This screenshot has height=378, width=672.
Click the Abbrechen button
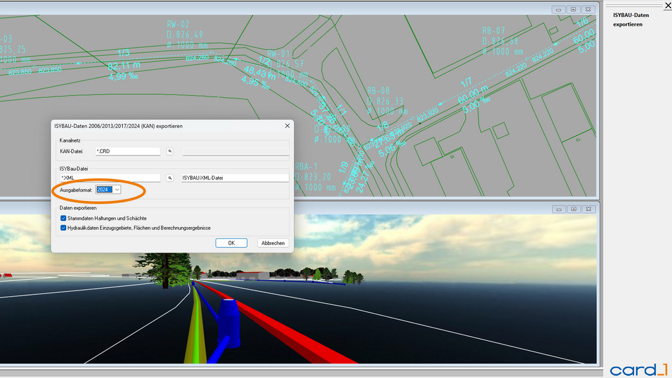pyautogui.click(x=273, y=243)
